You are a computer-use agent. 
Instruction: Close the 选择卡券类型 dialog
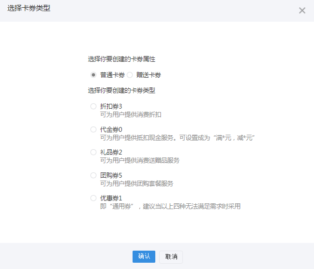[x=302, y=11]
